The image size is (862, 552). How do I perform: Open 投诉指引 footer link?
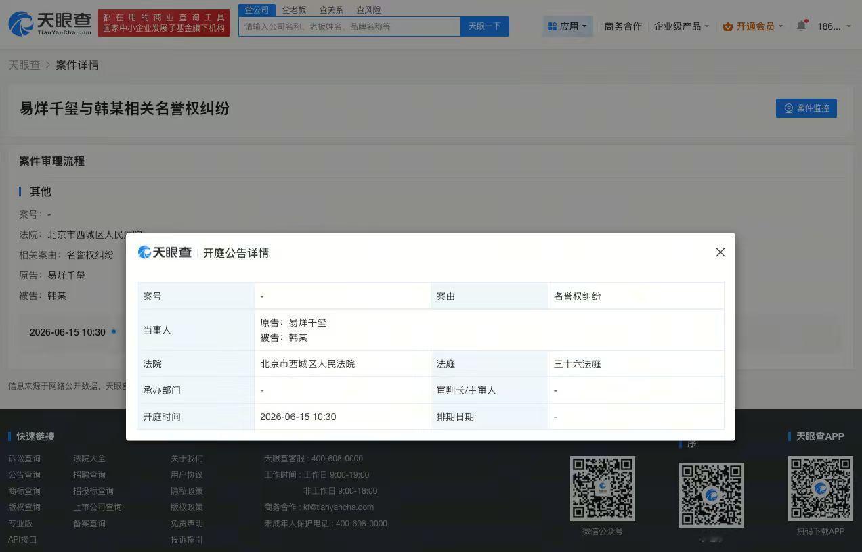187,540
